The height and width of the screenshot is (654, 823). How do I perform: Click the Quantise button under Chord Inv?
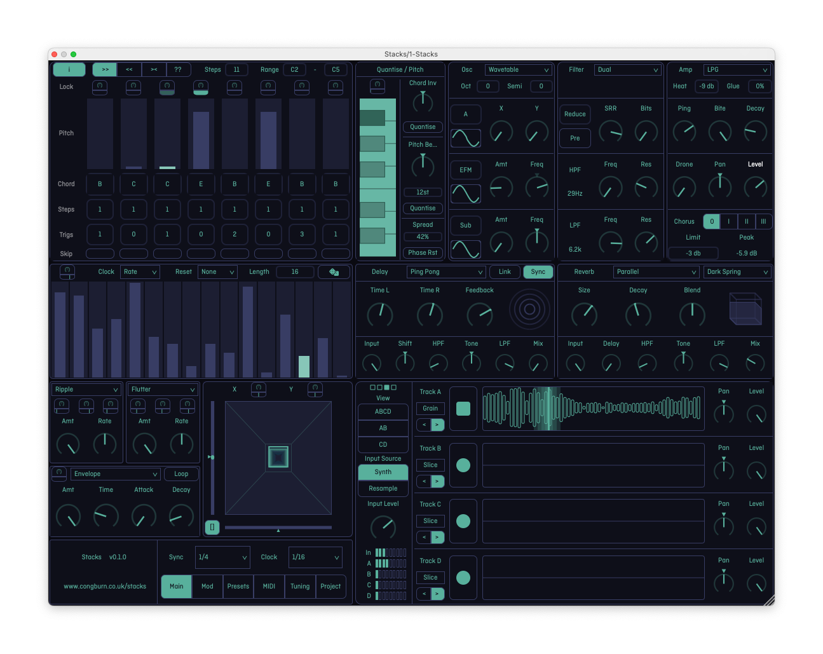coord(422,127)
